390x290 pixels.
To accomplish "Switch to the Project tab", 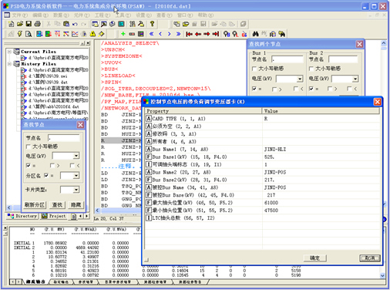I will 54,216.
